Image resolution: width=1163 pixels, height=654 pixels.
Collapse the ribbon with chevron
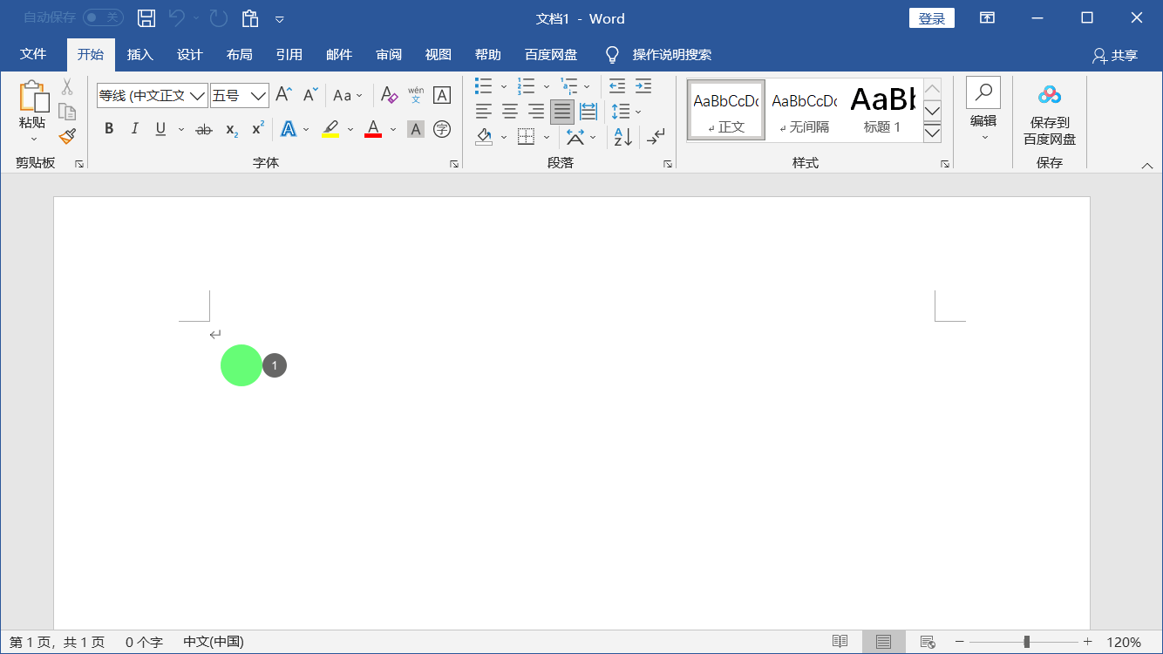pos(1147,165)
